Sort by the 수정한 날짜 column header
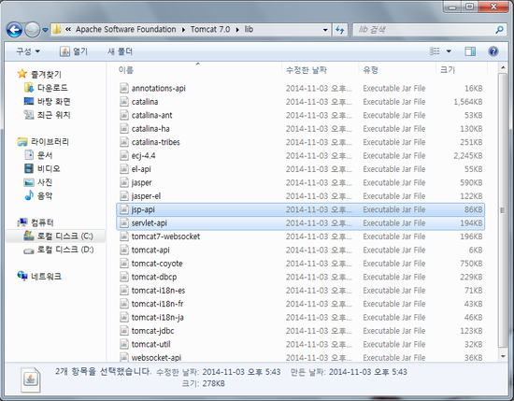This screenshot has height=401, width=514. (307, 70)
